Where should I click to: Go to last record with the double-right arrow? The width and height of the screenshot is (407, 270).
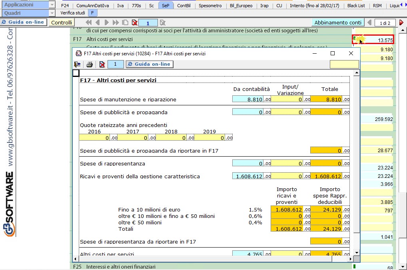point(116,23)
